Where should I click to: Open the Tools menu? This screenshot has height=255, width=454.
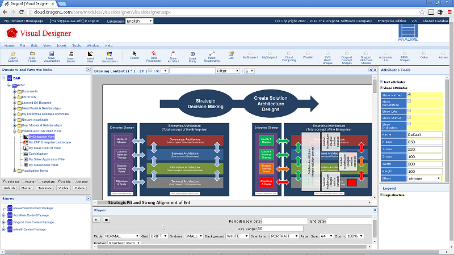77,46
